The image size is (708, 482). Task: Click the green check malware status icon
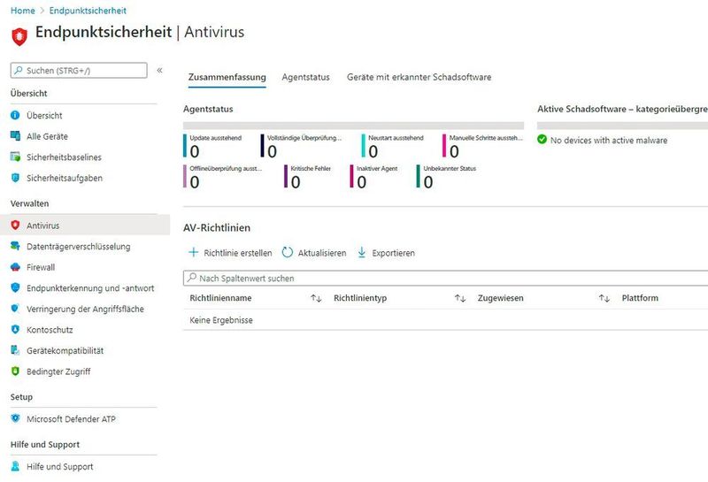point(542,140)
